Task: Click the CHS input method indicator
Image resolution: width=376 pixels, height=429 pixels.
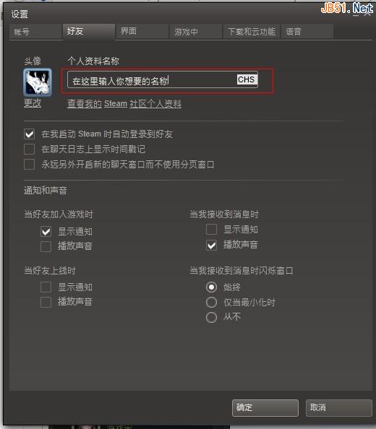Action: click(247, 79)
